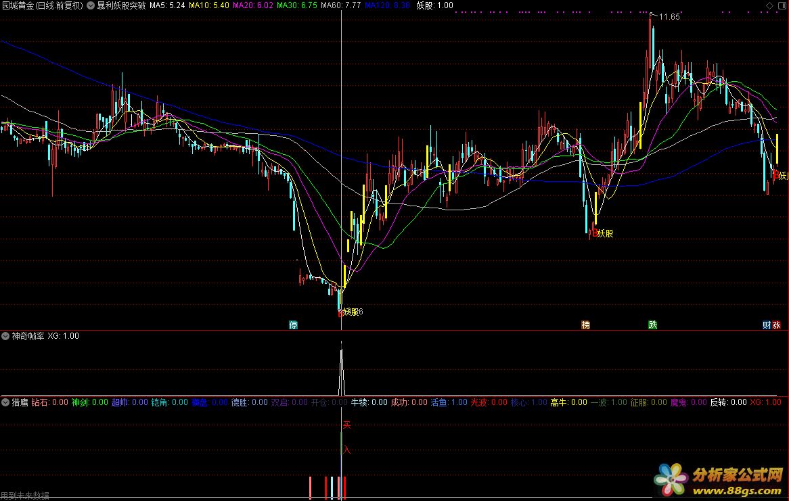This screenshot has height=501, width=789.
Task: Click the 暴利妖股突破 indicator name
Action: coord(121,6)
